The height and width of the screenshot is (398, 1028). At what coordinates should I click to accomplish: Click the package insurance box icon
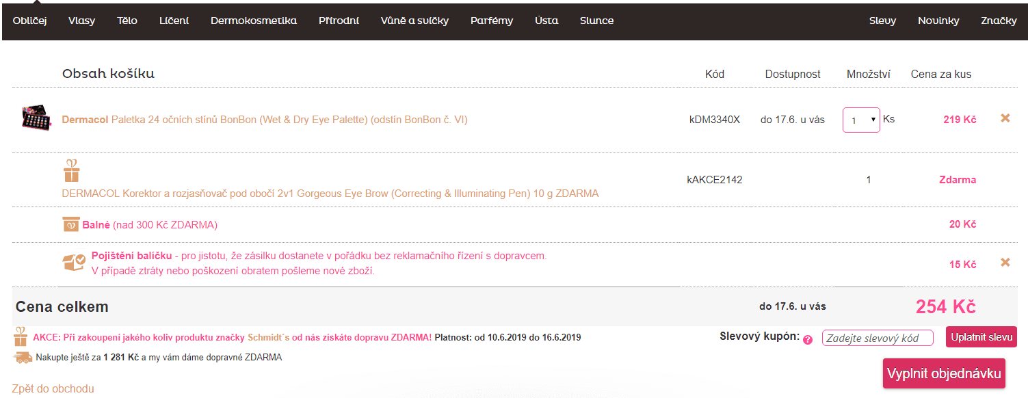pyautogui.click(x=74, y=261)
